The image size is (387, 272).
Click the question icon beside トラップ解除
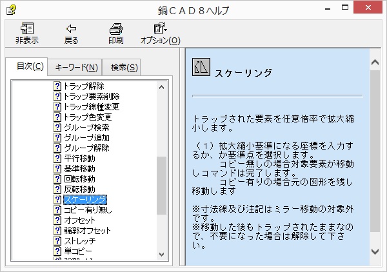[x=57, y=86]
